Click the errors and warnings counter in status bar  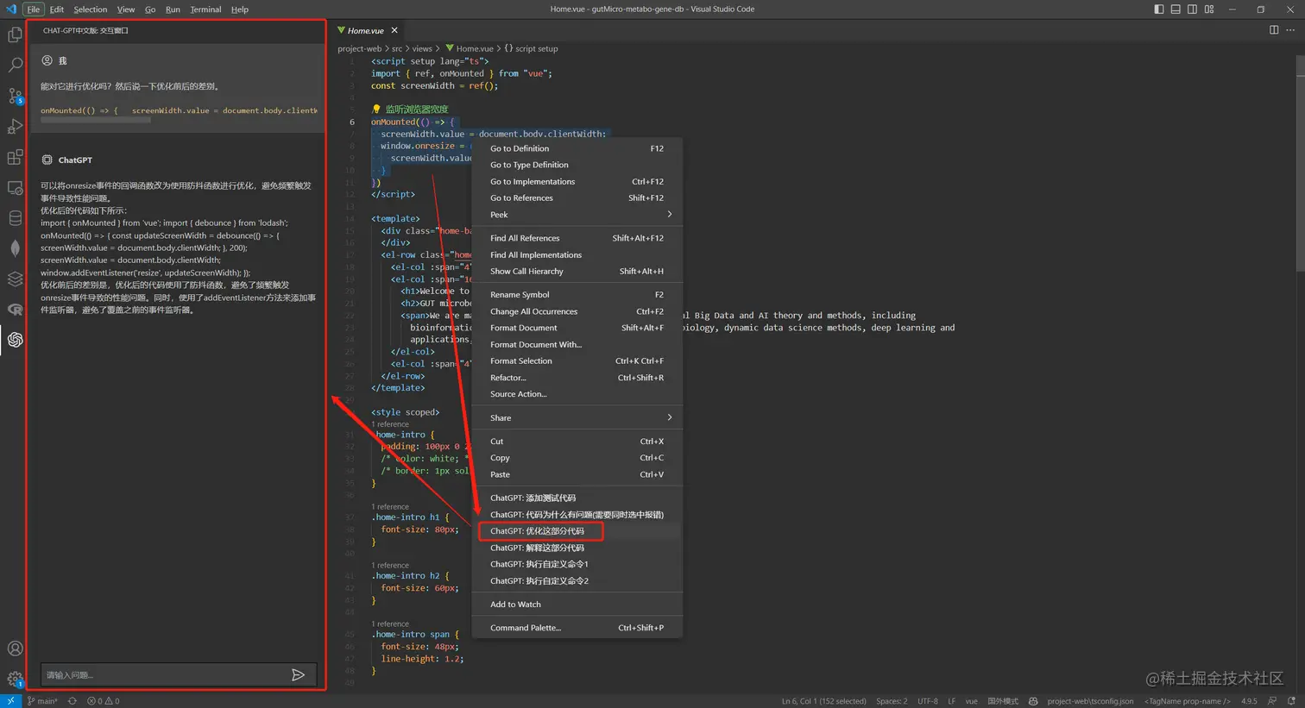coord(104,701)
